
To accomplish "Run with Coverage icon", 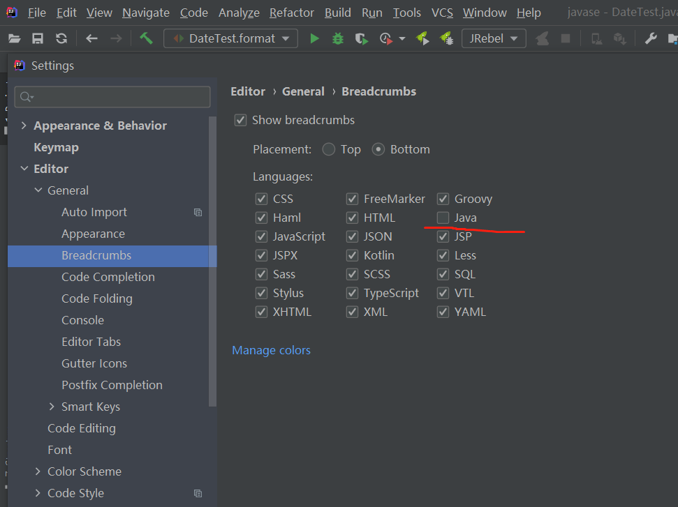I will click(360, 38).
